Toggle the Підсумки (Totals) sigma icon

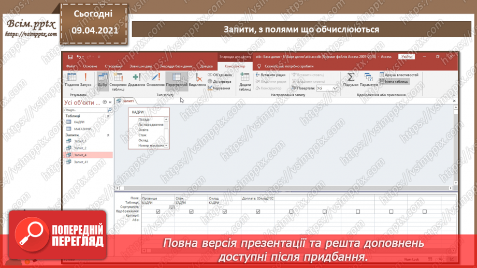click(351, 79)
